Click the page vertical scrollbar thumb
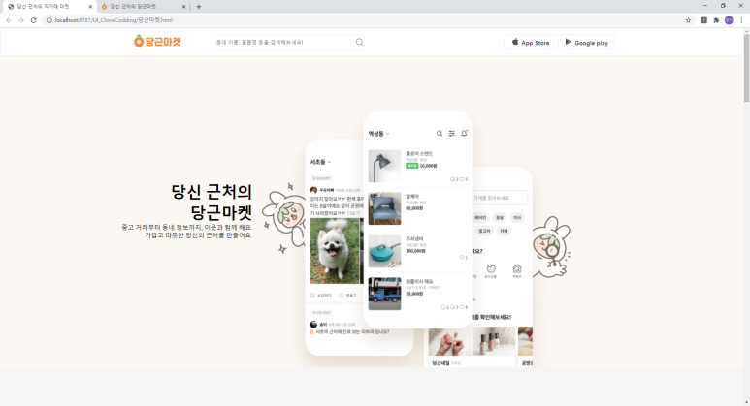This screenshot has height=406, width=750. click(746, 68)
